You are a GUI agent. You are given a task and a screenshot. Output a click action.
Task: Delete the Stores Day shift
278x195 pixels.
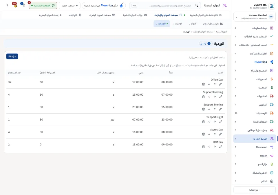[203, 134]
